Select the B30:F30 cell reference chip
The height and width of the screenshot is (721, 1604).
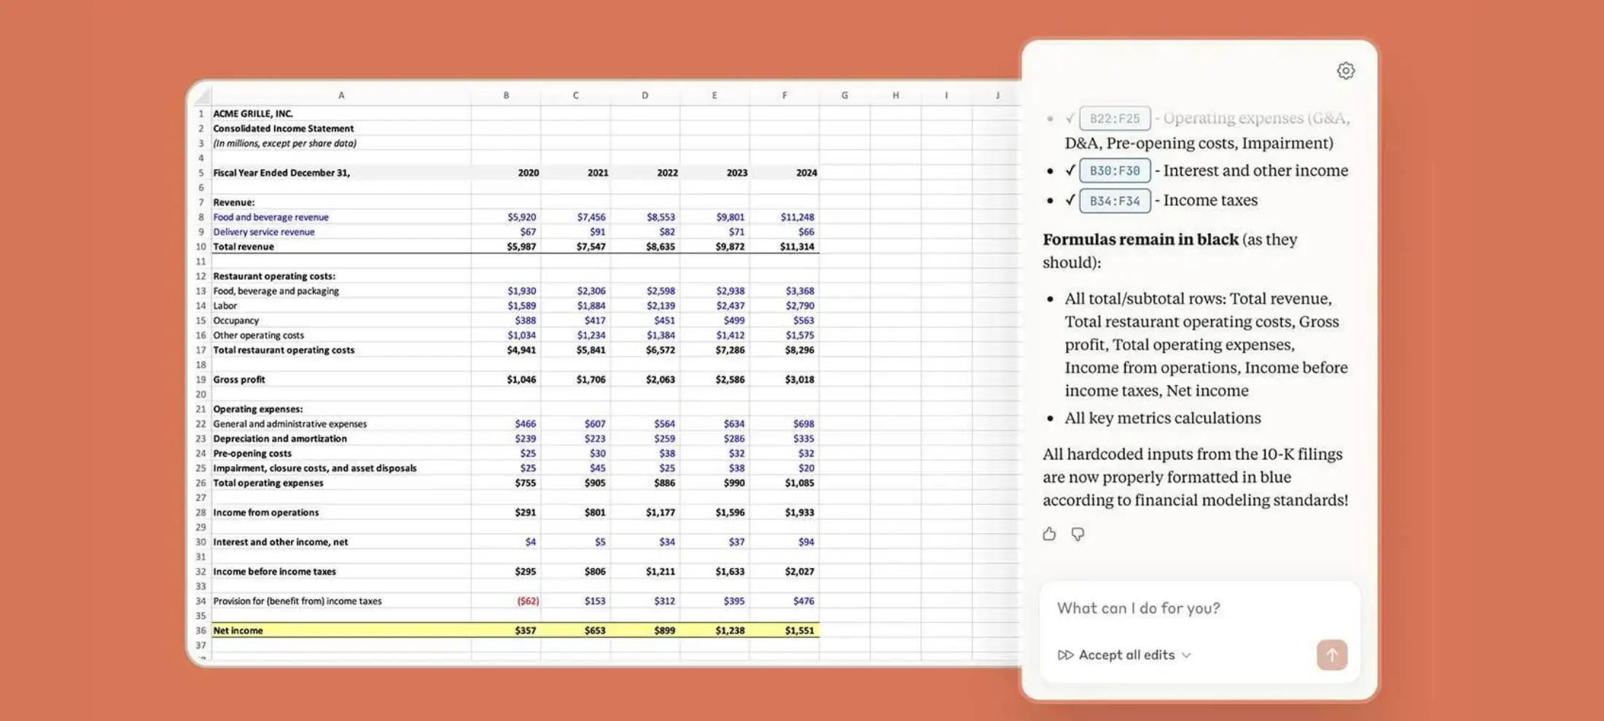click(1114, 170)
